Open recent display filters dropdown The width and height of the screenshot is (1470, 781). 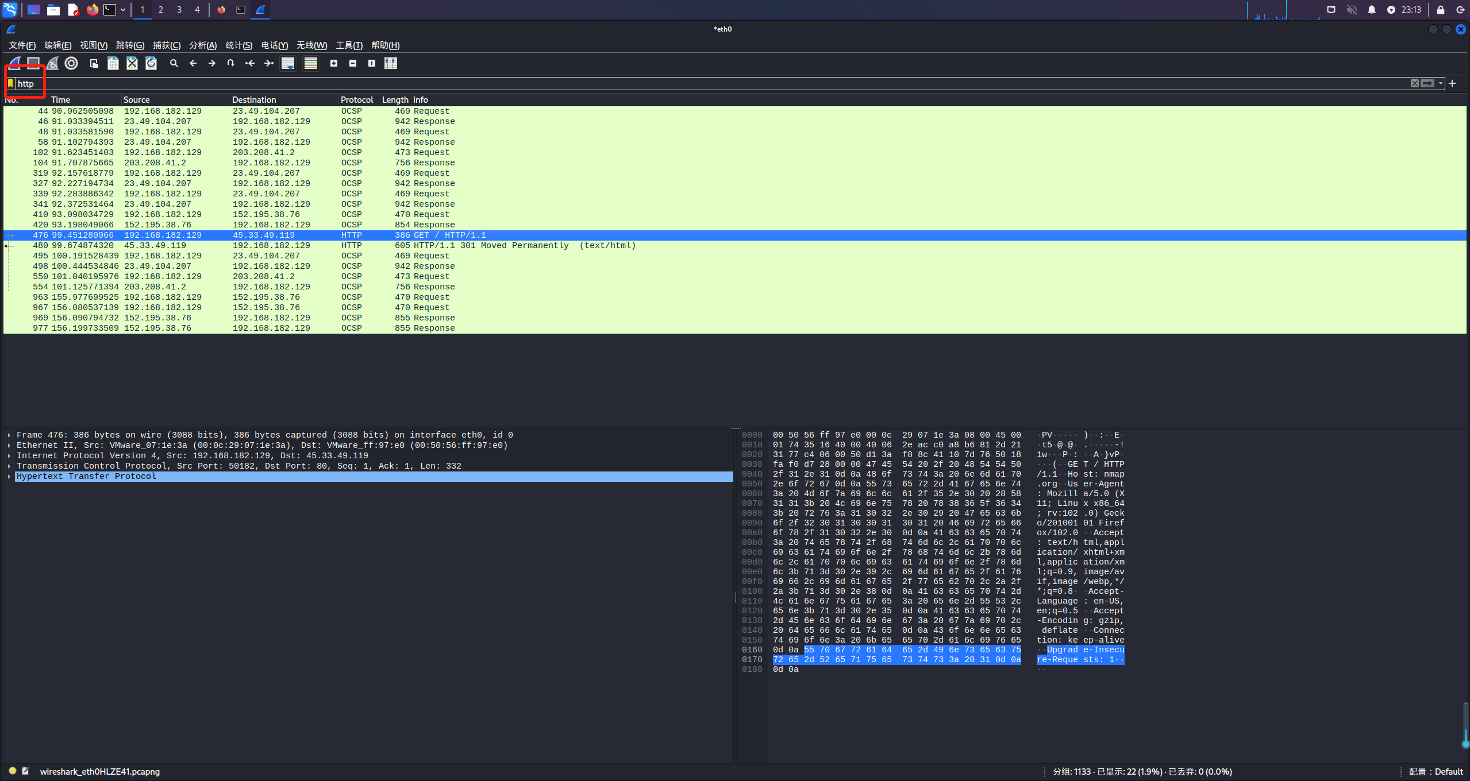[1441, 83]
